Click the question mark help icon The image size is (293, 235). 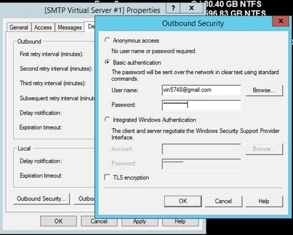tap(173, 8)
